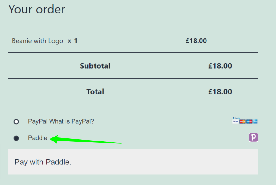The width and height of the screenshot is (276, 185).
Task: Click the Maestro card icon
Action: coord(249,121)
